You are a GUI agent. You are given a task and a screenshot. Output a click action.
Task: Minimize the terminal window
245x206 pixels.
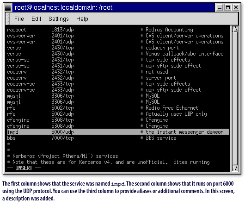click(220, 7)
